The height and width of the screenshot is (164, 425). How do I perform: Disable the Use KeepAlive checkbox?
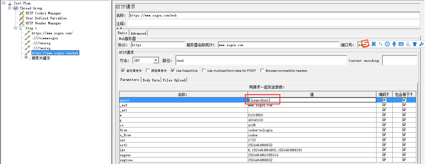(x=173, y=71)
